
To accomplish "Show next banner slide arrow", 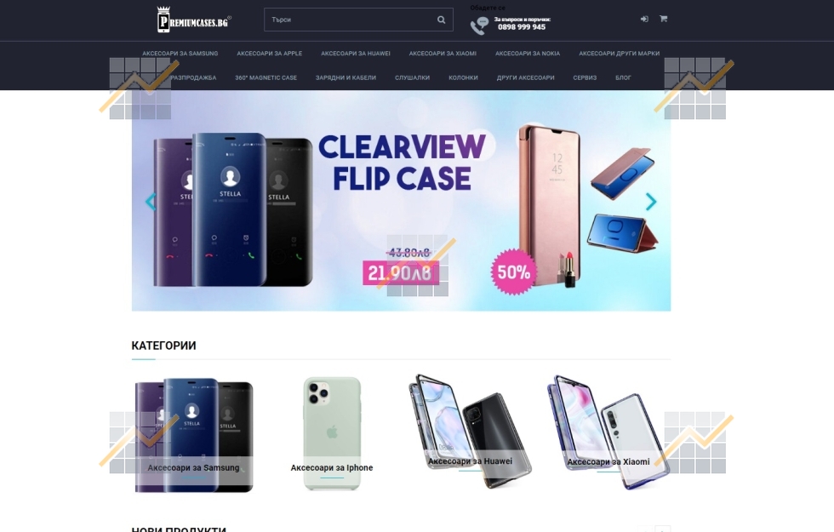I will pyautogui.click(x=651, y=201).
